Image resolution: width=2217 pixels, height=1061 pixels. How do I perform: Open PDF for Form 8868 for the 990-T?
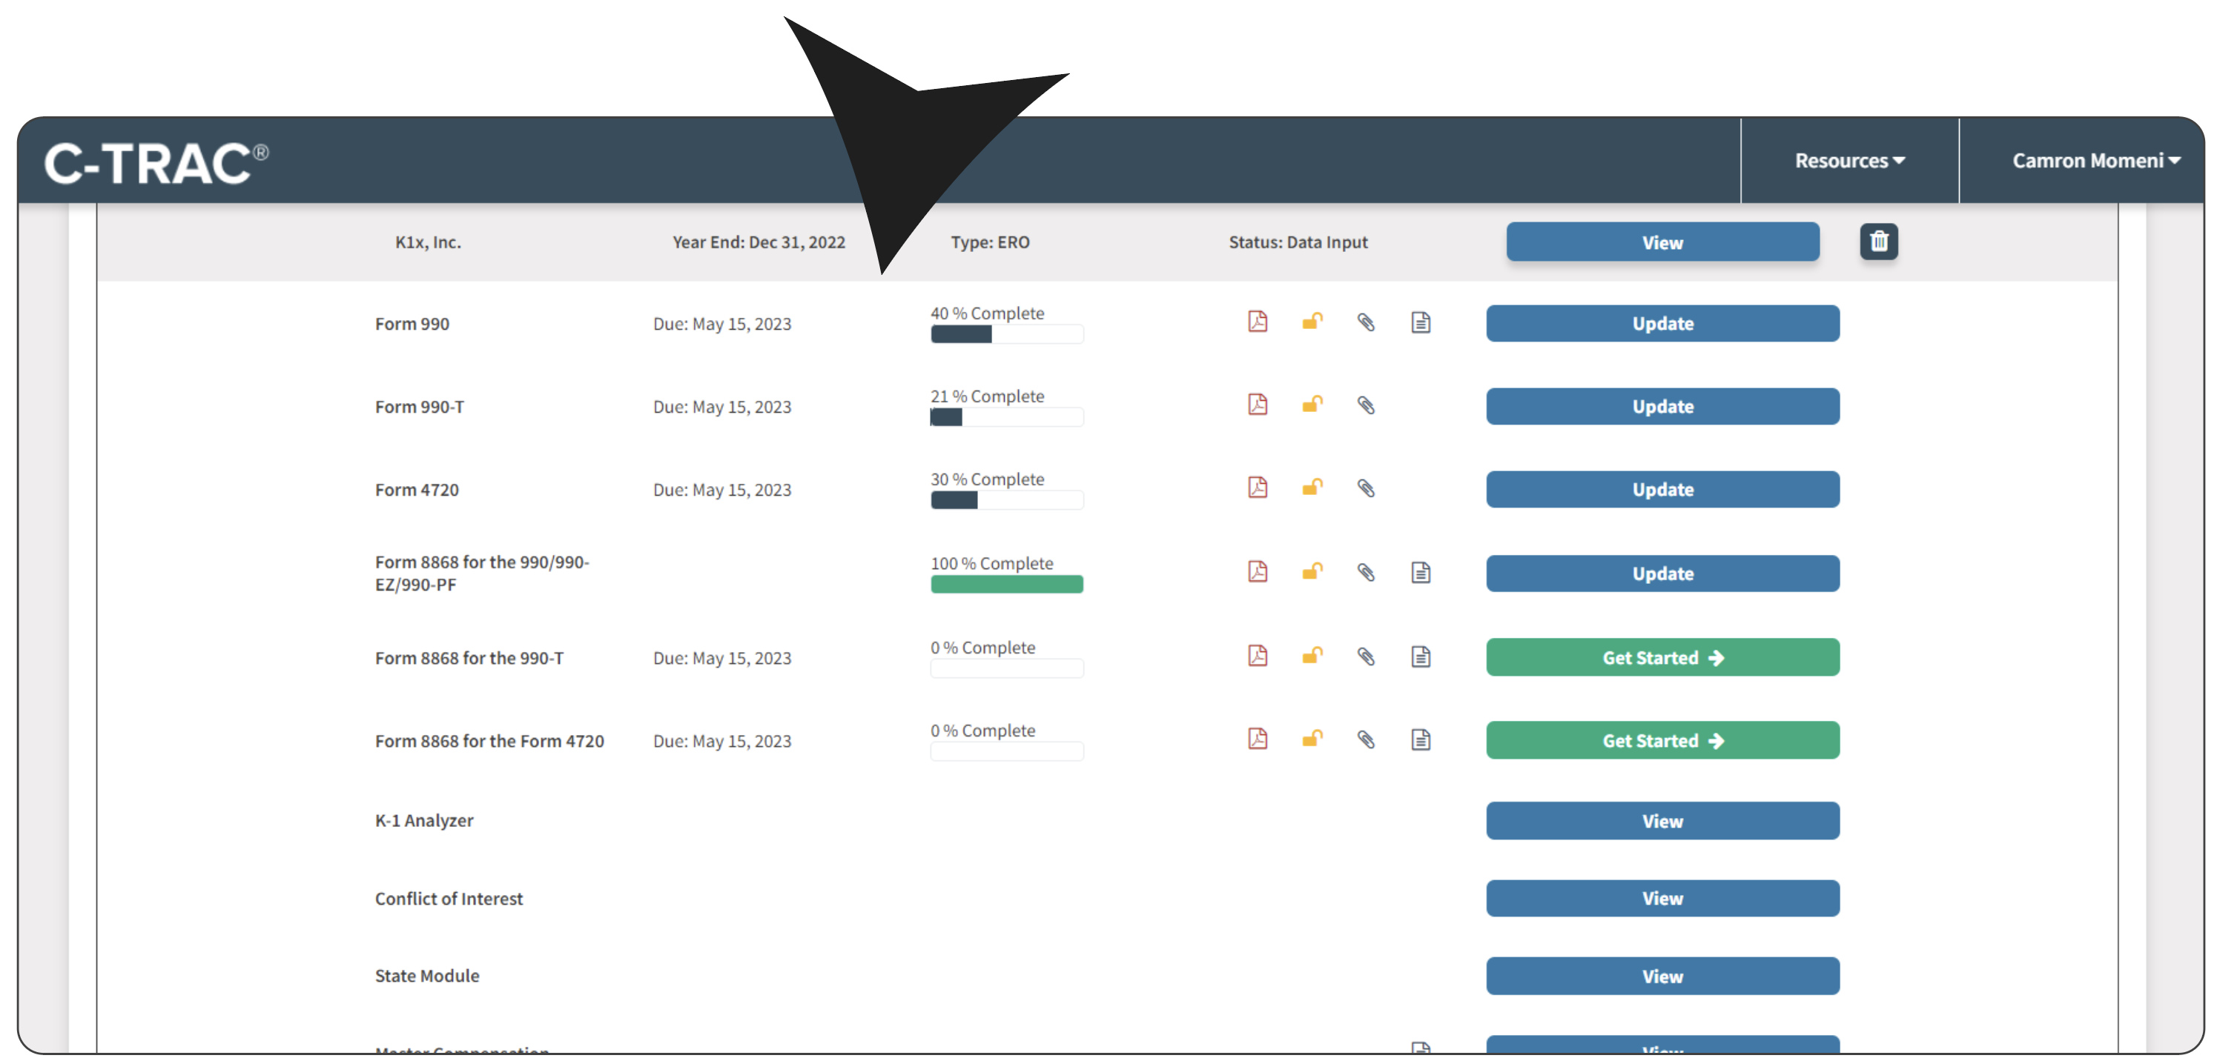[x=1258, y=657]
